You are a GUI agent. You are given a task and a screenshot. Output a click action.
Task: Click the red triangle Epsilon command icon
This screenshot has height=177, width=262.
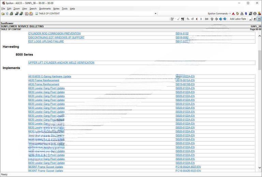[233, 14]
